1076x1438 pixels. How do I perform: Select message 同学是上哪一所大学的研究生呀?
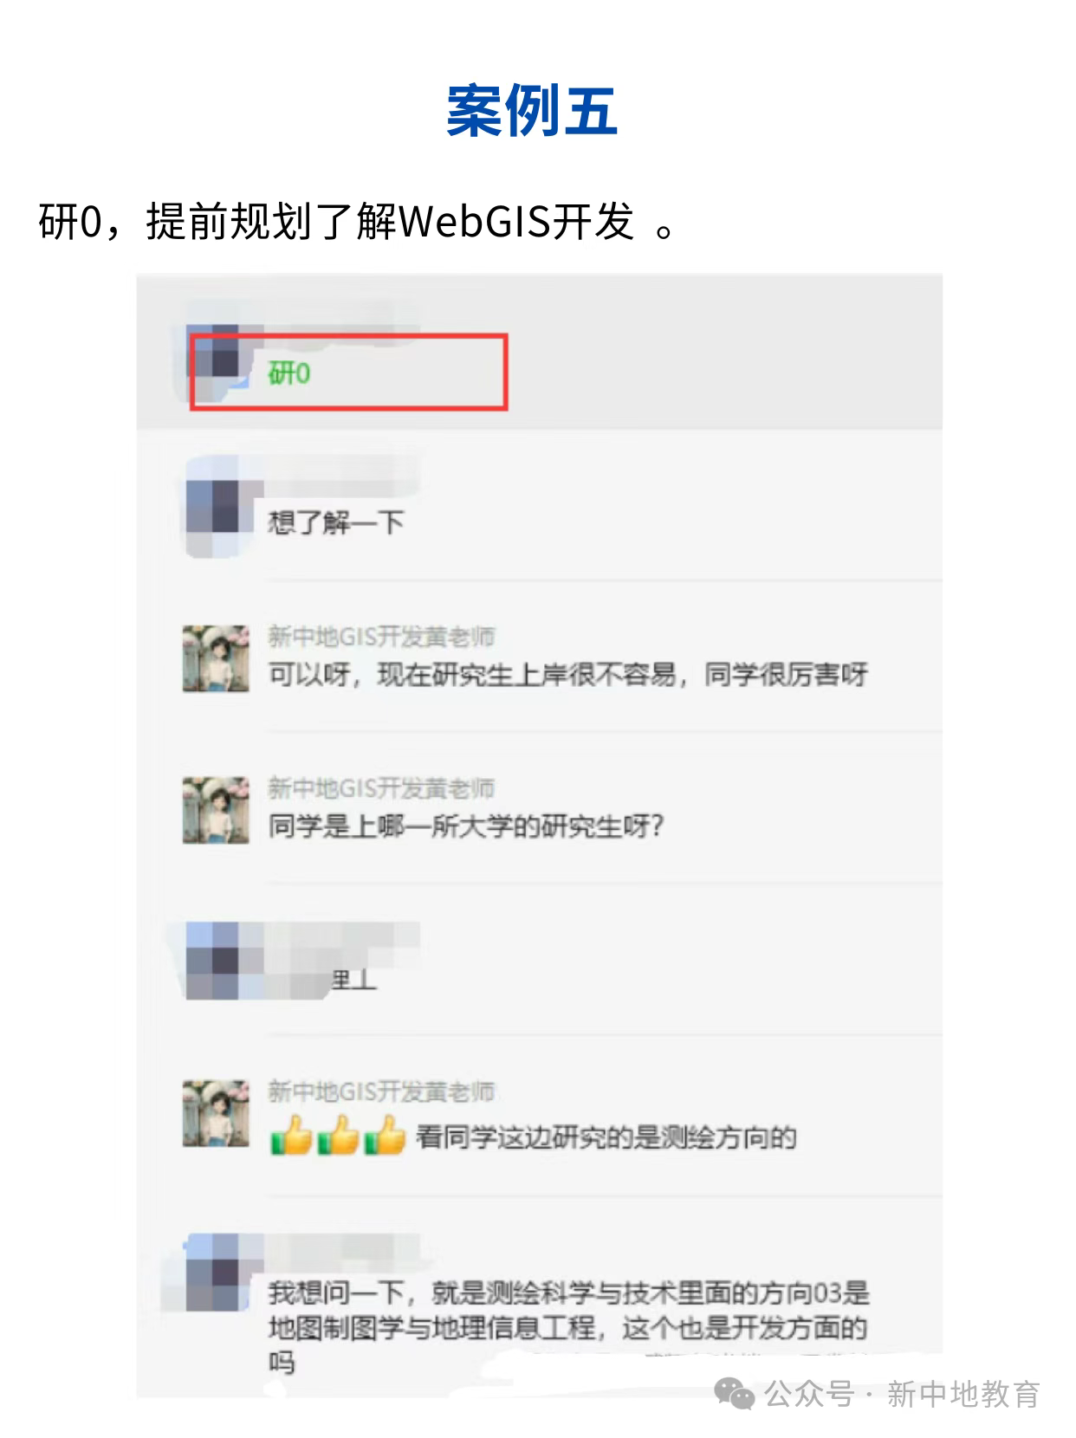pos(466,826)
